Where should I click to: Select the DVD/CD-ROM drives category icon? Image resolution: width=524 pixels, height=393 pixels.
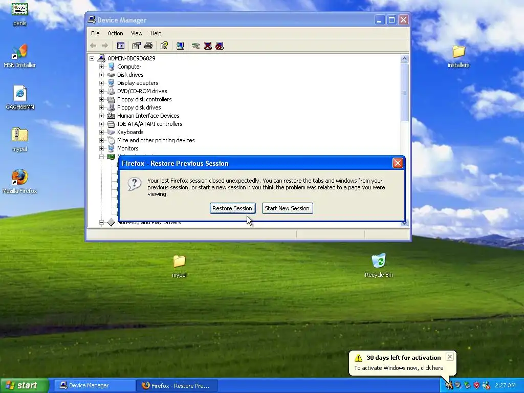111,91
